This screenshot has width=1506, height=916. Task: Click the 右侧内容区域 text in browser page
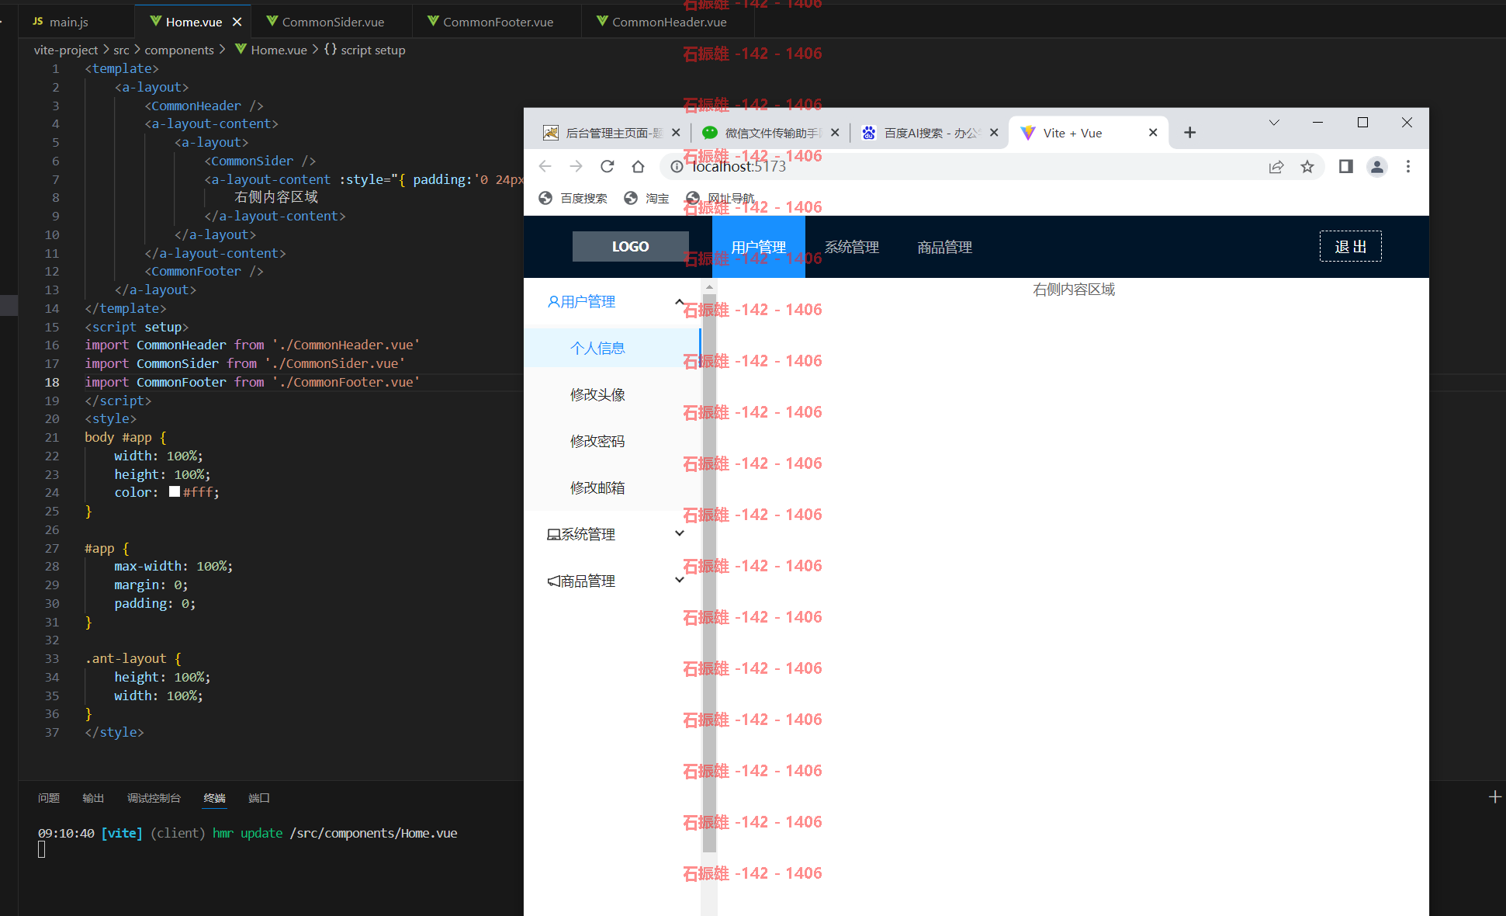tap(1074, 290)
